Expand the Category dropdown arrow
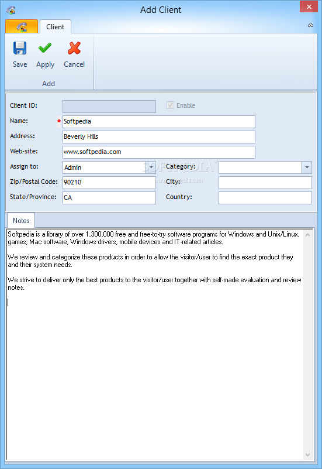 click(307, 167)
